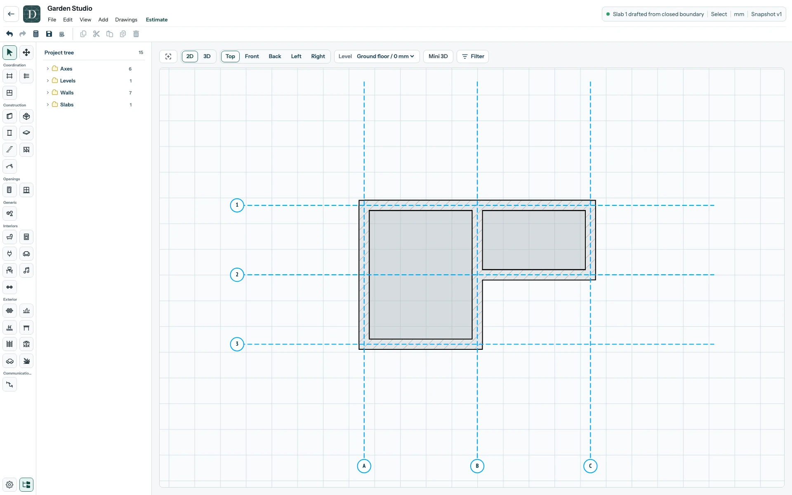
Task: Toggle the project tree panel button
Action: 26,485
